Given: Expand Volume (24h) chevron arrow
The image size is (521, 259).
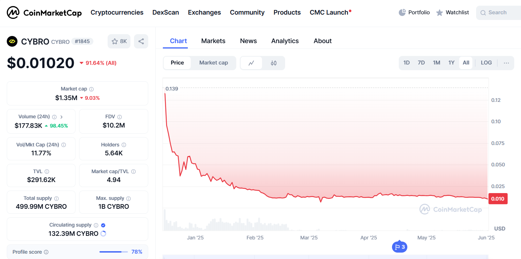Looking at the screenshot, I should tap(61, 117).
